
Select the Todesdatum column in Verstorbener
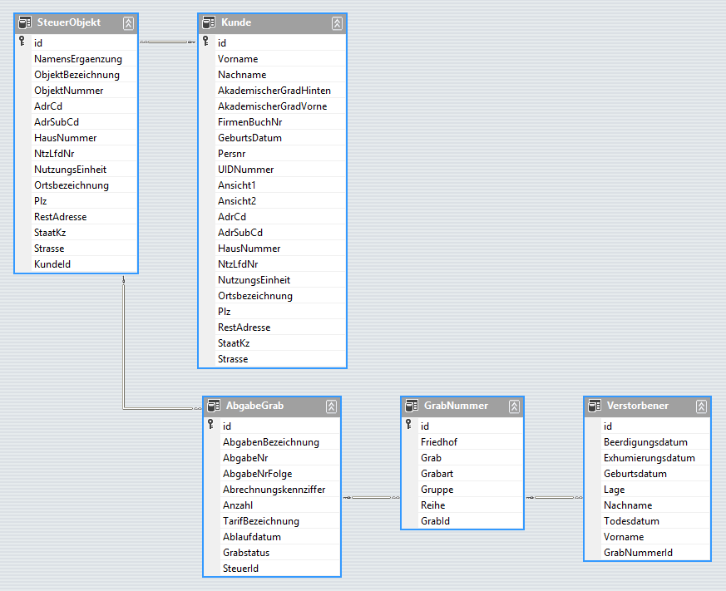click(631, 521)
